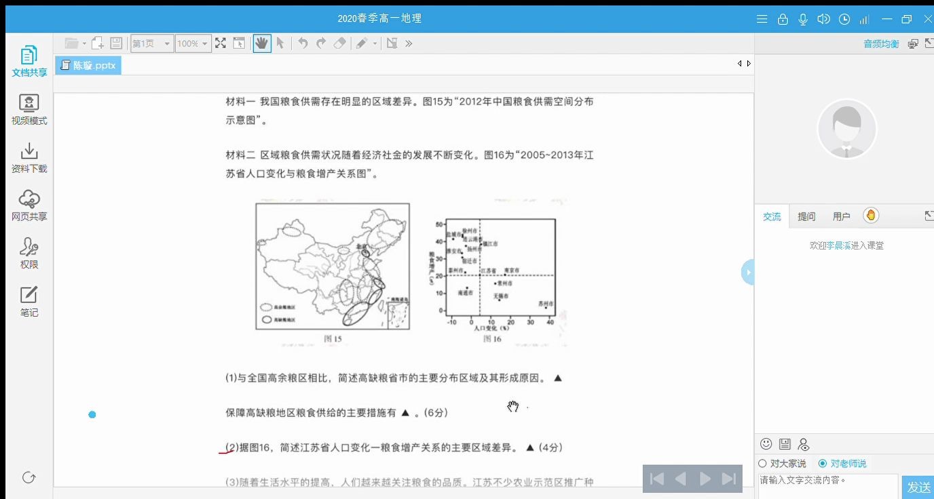
Task: Open the 资料下载 download section
Action: 29,157
